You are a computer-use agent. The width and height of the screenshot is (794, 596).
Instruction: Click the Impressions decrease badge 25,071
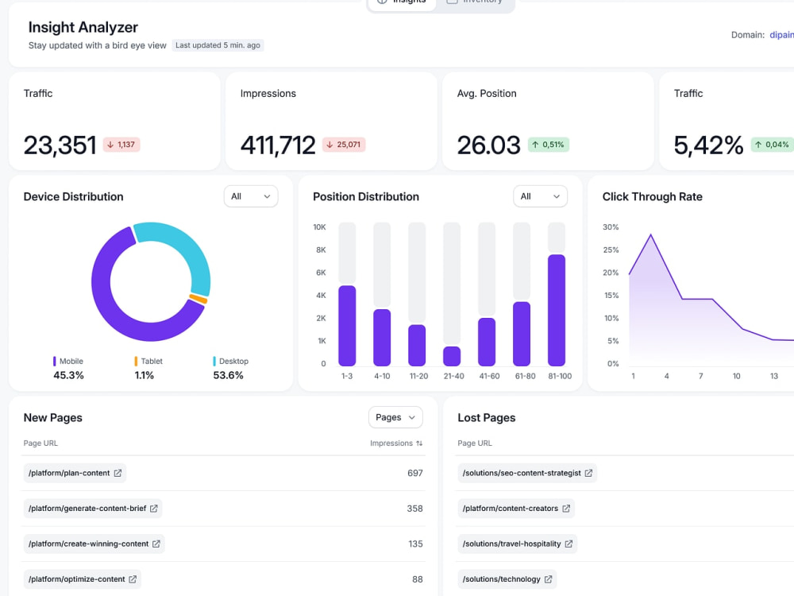click(344, 145)
